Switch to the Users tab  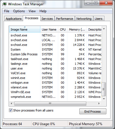point(99,19)
